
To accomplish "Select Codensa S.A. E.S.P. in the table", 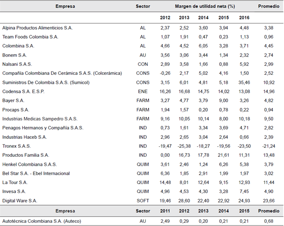I will pyautogui.click(x=23, y=91).
